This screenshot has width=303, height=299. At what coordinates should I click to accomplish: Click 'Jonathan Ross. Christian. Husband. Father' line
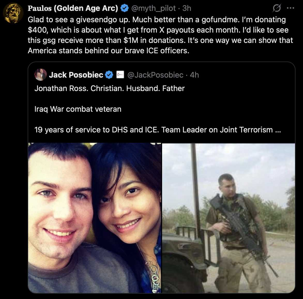click(x=110, y=88)
